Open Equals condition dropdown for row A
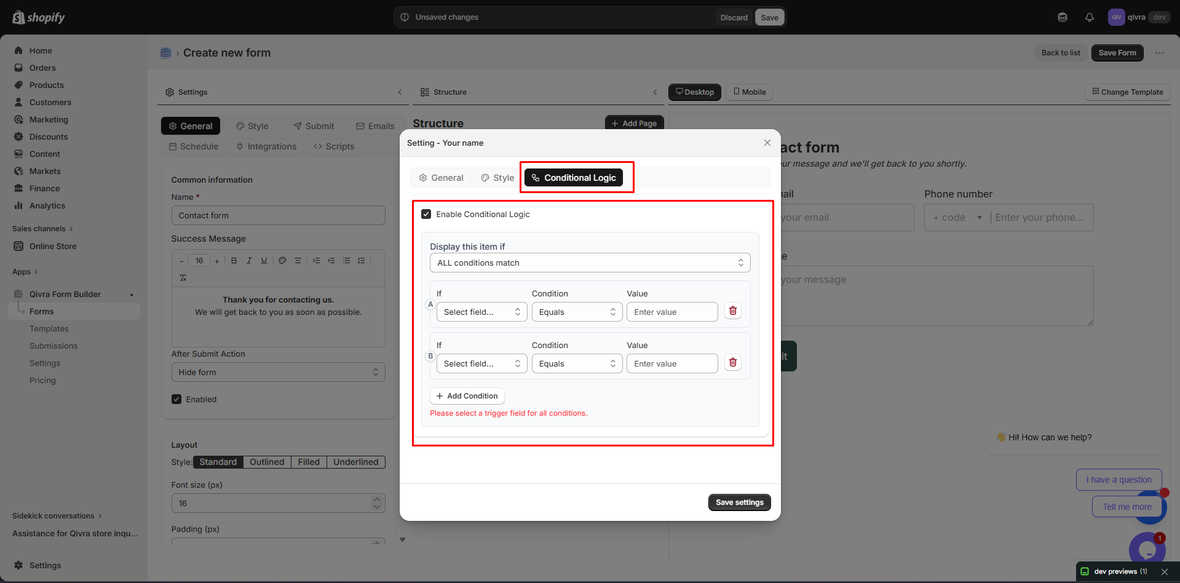 tap(577, 312)
